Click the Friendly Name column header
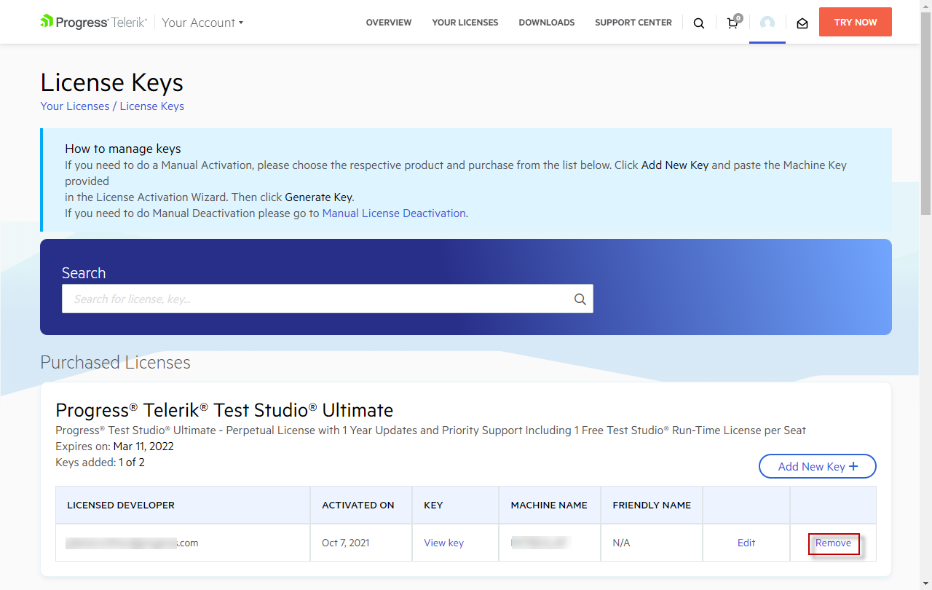Screen dimensions: 932x590 [652, 505]
